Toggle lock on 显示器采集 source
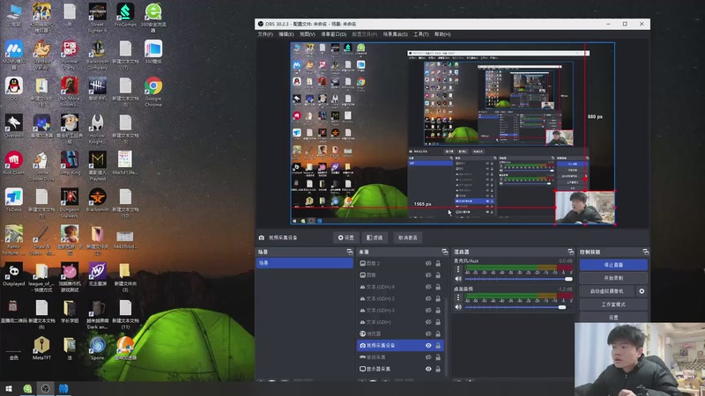This screenshot has height=396, width=705. (438, 369)
